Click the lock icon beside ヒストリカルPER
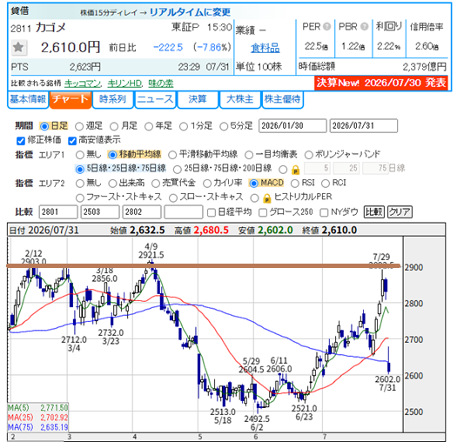Image resolution: width=457 pixels, height=442 pixels. (x=266, y=198)
